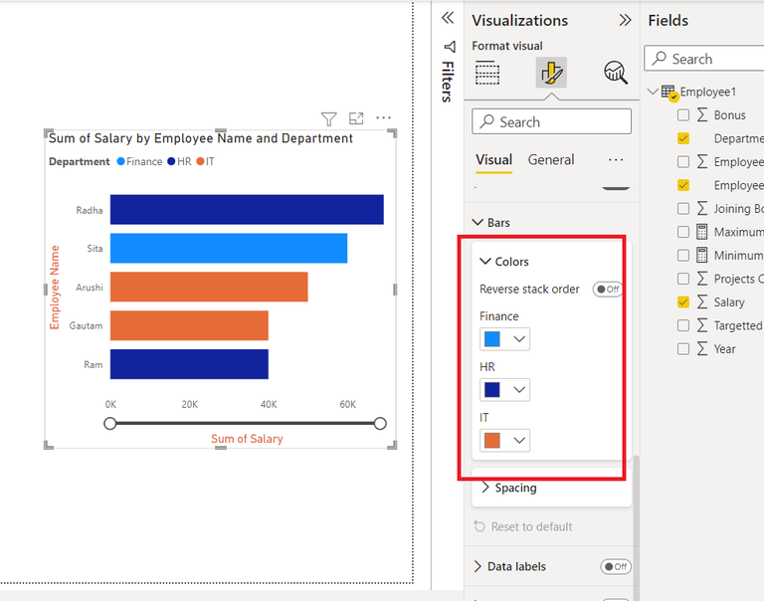Select the Format visual paintbrush icon

tap(551, 72)
